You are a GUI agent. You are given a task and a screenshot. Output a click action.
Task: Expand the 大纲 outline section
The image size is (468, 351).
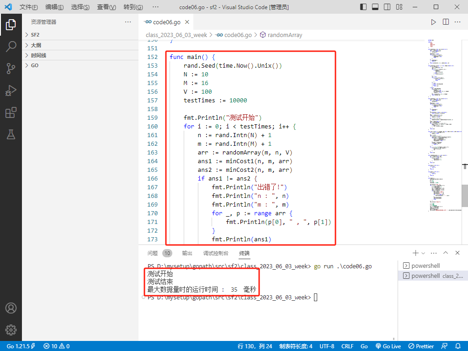point(80,45)
